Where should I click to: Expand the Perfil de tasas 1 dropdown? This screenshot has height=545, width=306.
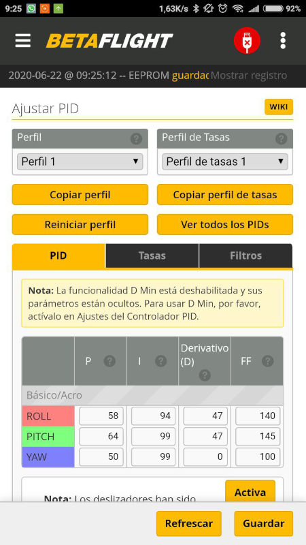tap(225, 161)
